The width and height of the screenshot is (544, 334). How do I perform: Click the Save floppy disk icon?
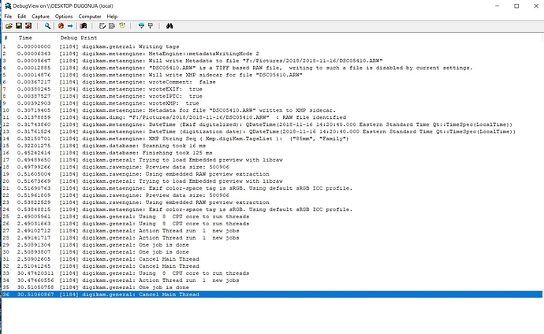pos(19,26)
